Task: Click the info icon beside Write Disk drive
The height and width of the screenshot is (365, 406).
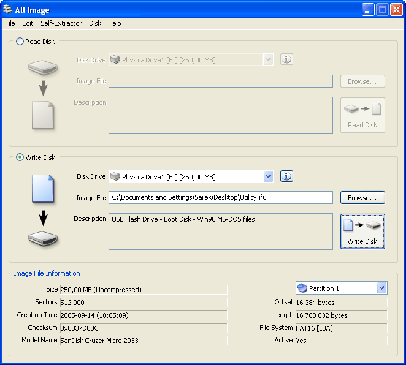Action: pyautogui.click(x=286, y=176)
